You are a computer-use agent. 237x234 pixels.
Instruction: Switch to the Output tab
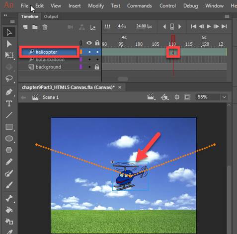51,16
